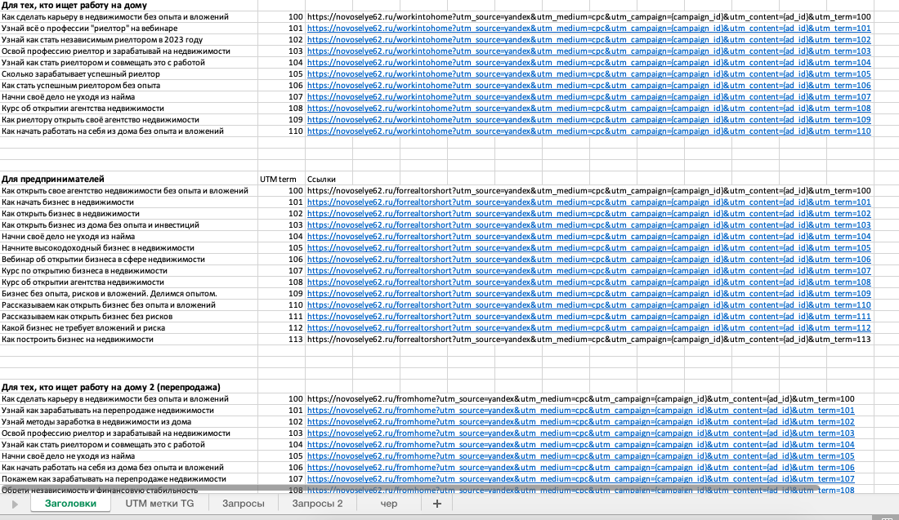Image resolution: width=899 pixels, height=520 pixels.
Task: Follow the forrealtorshort link ending utm_term=102
Action: tap(588, 214)
